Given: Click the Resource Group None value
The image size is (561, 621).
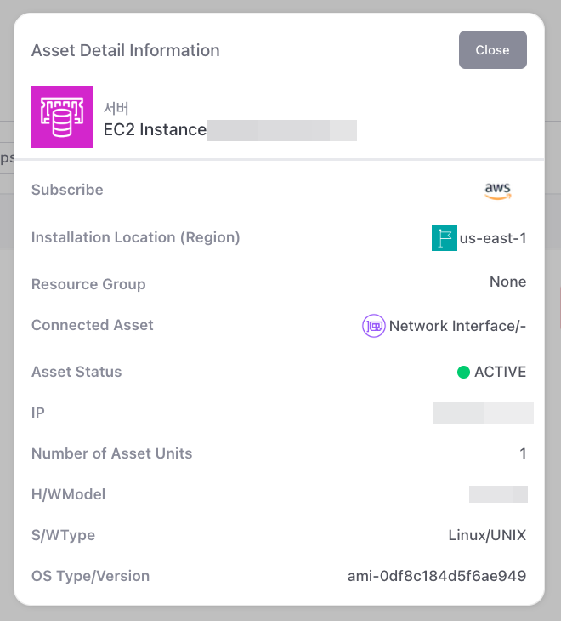Looking at the screenshot, I should click(x=507, y=282).
